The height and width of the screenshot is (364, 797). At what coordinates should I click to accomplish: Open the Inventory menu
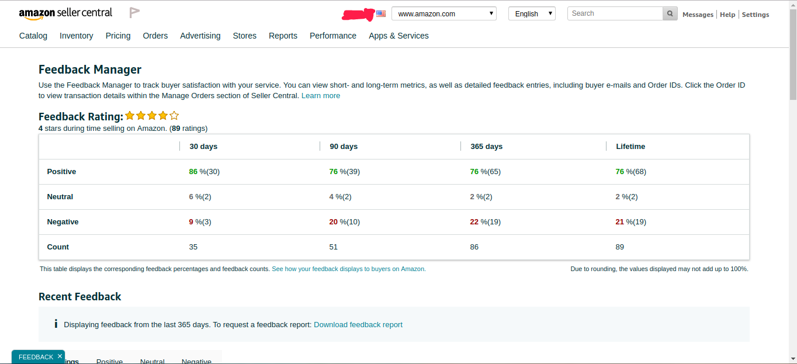pyautogui.click(x=76, y=36)
